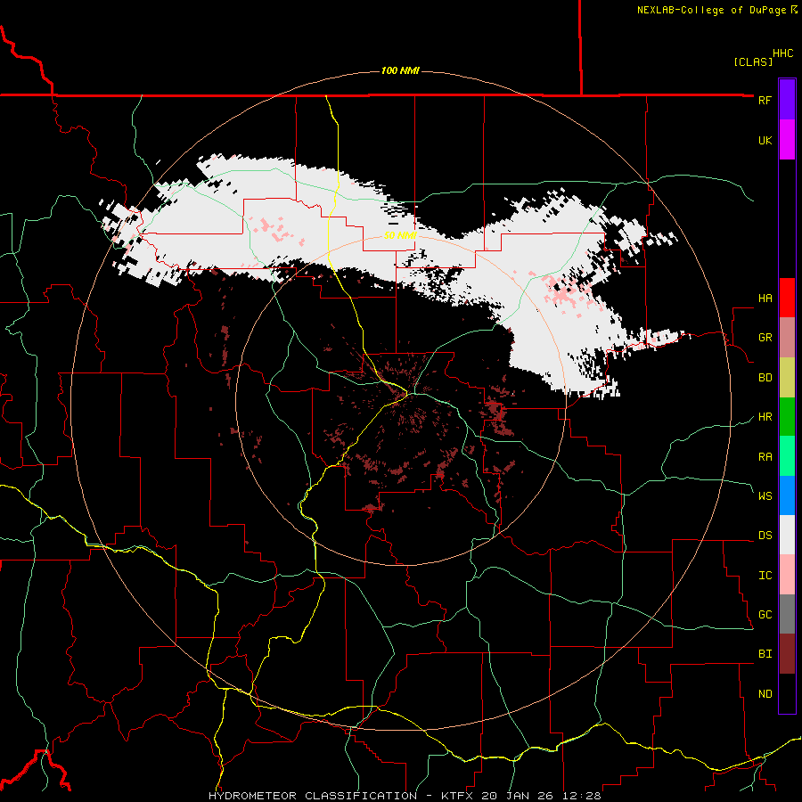Click the "KTFX" station identifier
Screen dimensions: 802x802
(459, 796)
